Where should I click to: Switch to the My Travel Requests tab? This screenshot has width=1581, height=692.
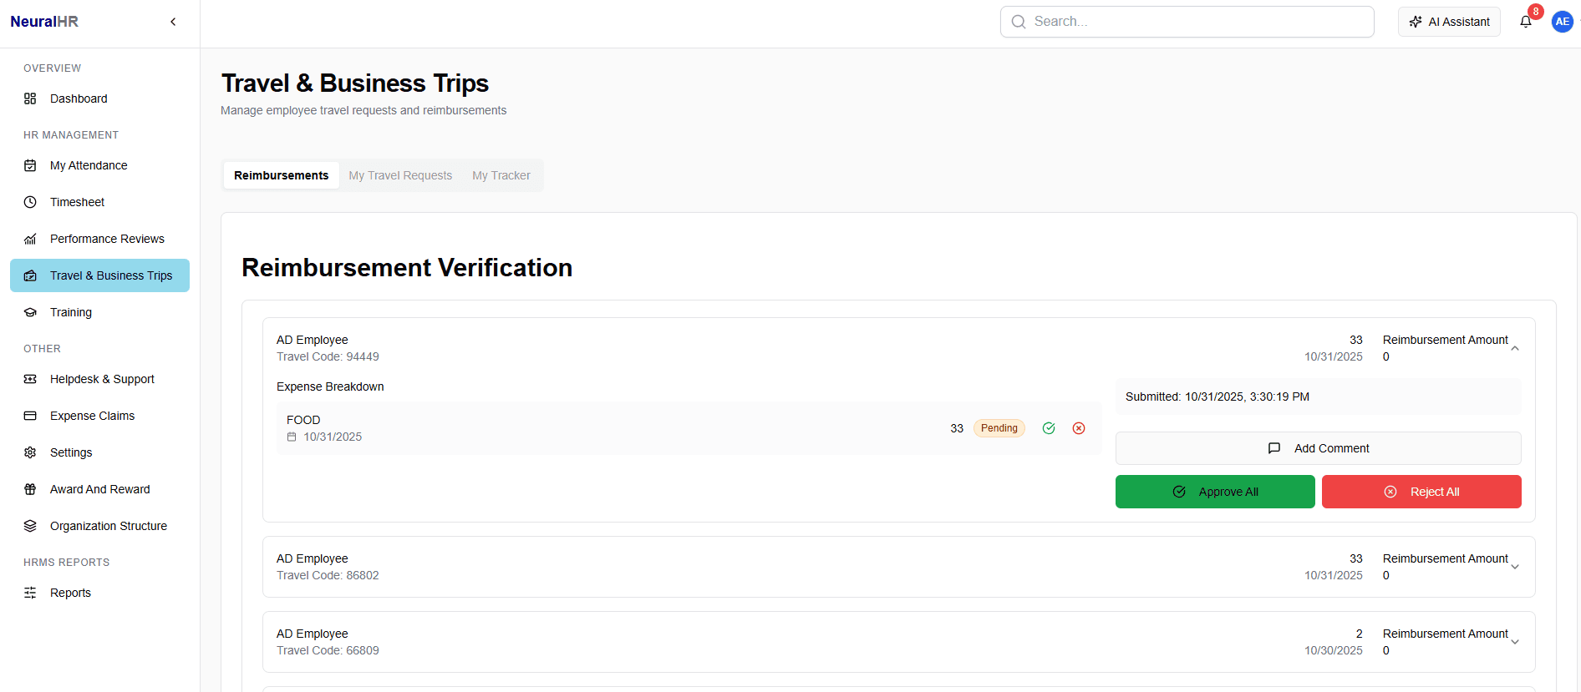[400, 175]
